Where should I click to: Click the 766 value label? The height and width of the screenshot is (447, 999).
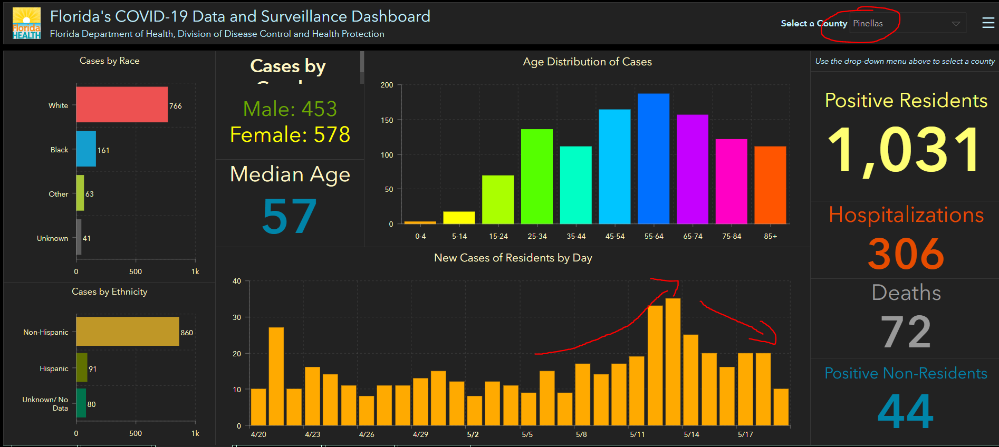pos(176,106)
